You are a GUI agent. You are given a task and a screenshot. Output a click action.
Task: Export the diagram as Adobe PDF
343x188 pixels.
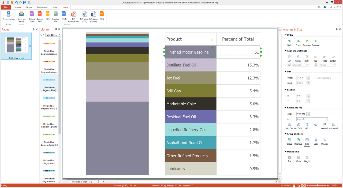(40, 17)
